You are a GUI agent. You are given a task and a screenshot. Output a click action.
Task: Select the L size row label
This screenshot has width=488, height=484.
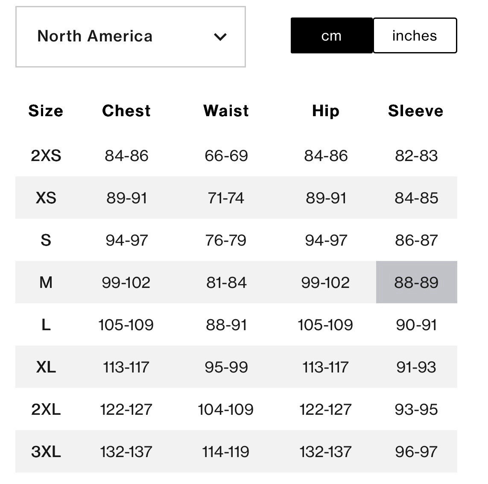click(46, 325)
